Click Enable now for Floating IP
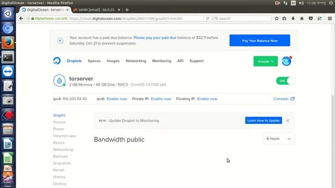 [x=207, y=99]
